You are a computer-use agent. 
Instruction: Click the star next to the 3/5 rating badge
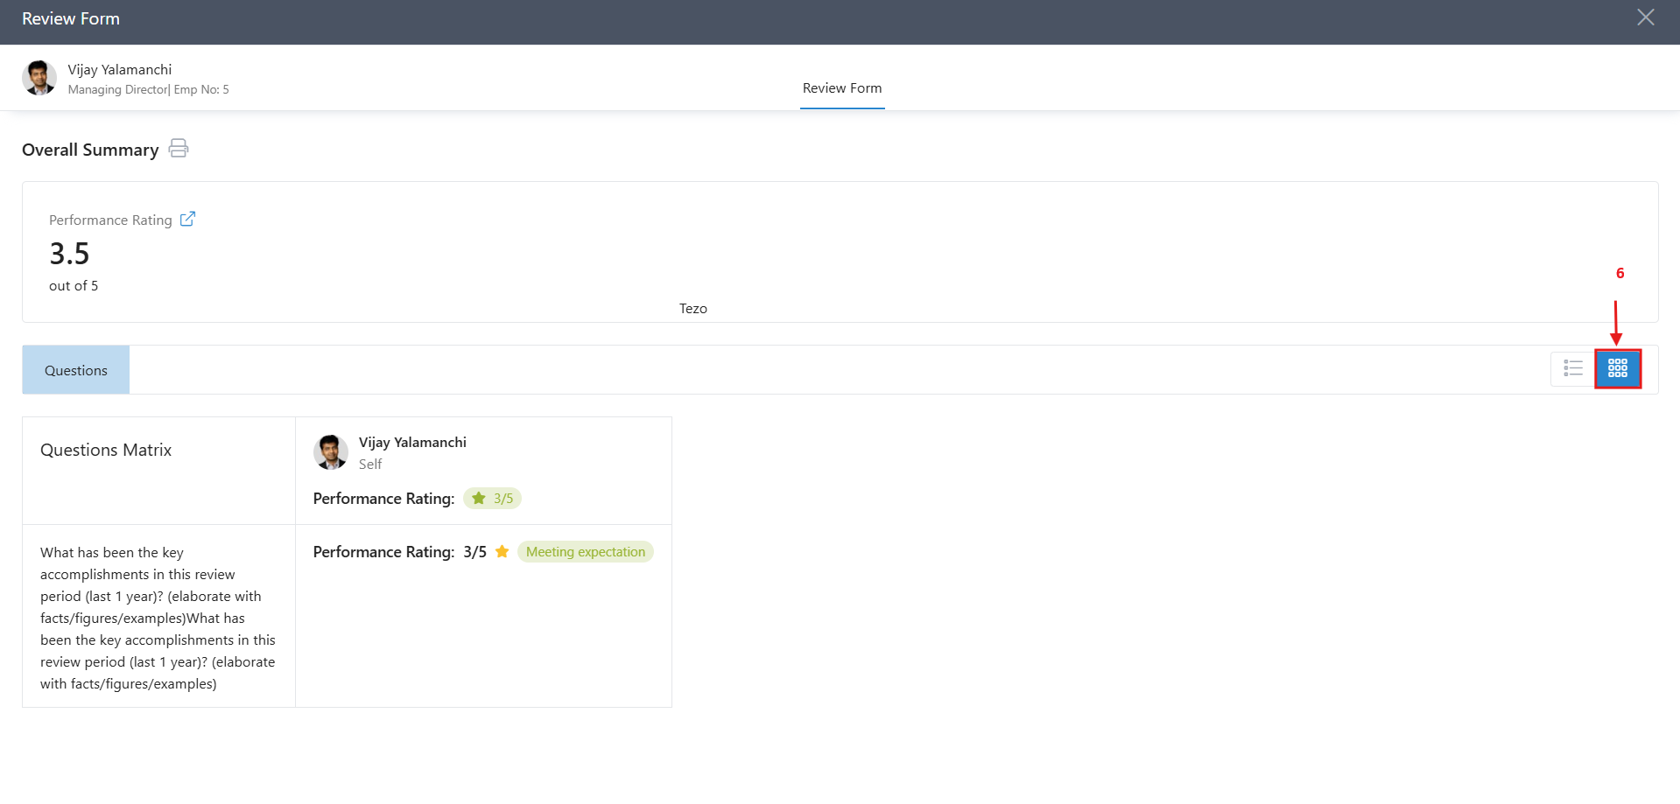(x=477, y=498)
